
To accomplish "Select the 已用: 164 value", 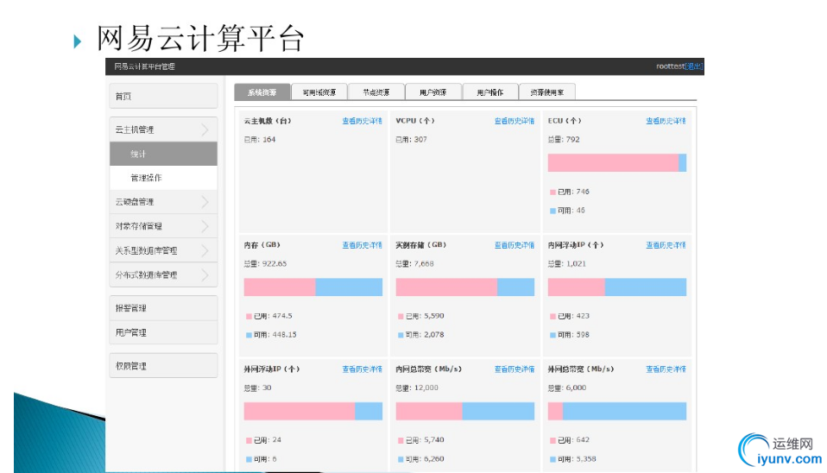I will click(260, 140).
